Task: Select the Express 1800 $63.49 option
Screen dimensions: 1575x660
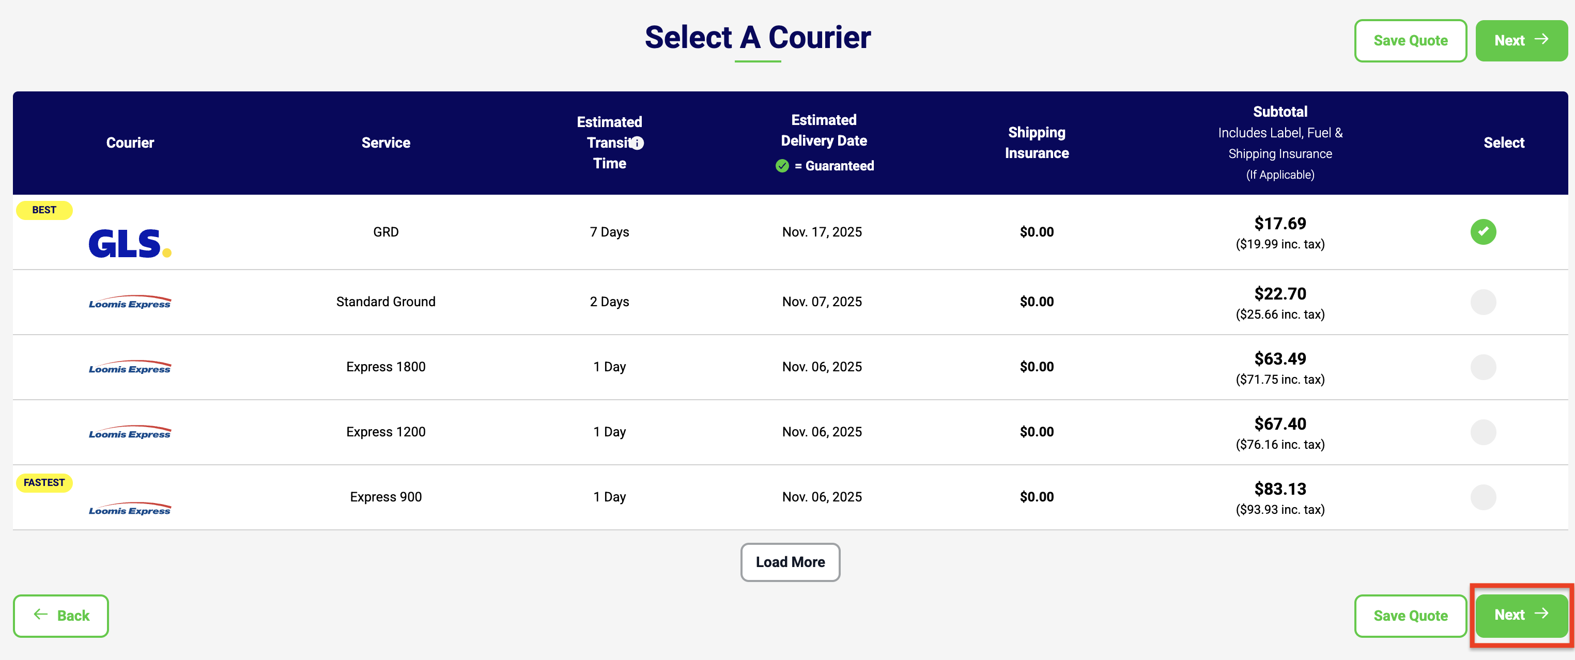Action: [1483, 367]
